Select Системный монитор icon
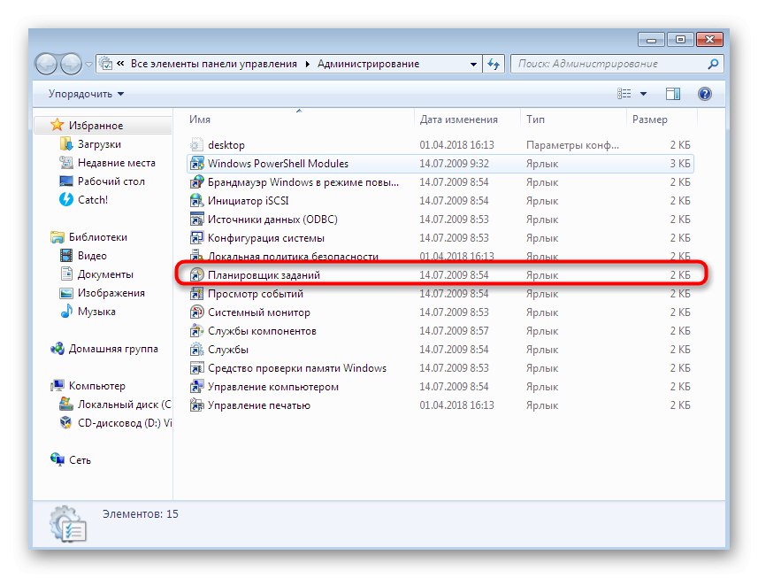The image size is (758, 578). click(x=196, y=312)
